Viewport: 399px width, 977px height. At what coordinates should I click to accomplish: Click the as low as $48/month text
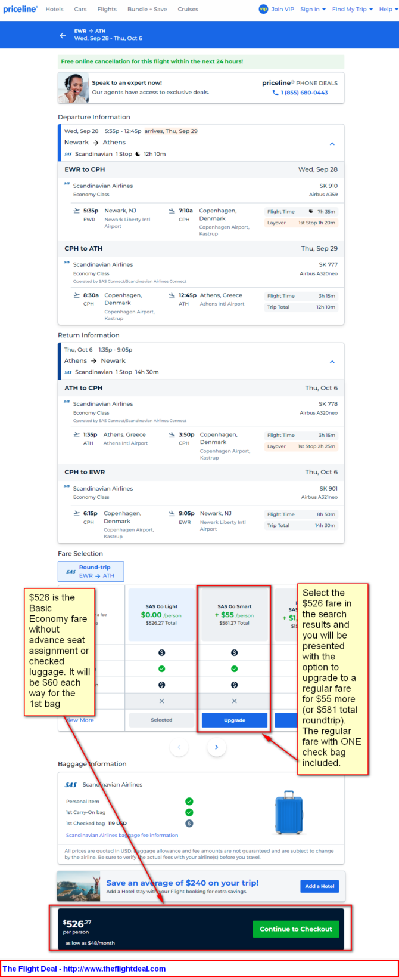90,943
